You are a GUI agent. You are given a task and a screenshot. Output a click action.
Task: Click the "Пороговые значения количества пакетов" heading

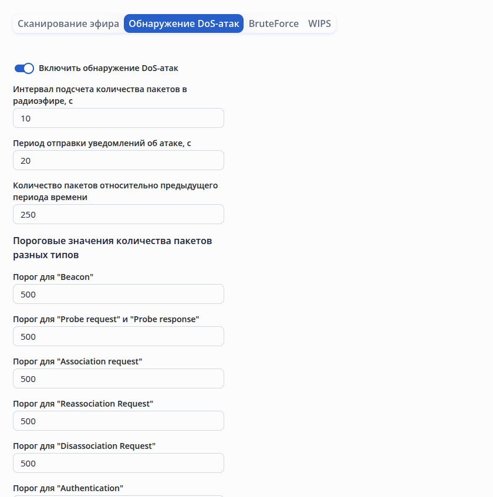tap(112, 241)
